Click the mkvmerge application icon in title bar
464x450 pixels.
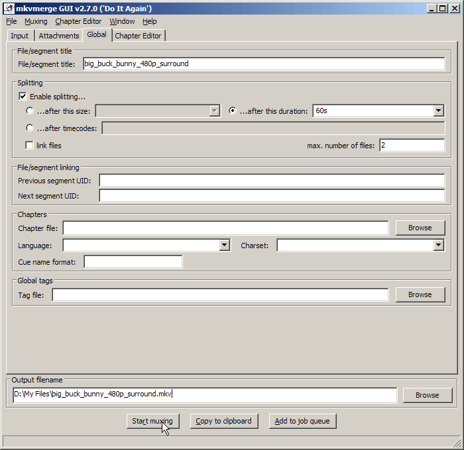[x=9, y=9]
